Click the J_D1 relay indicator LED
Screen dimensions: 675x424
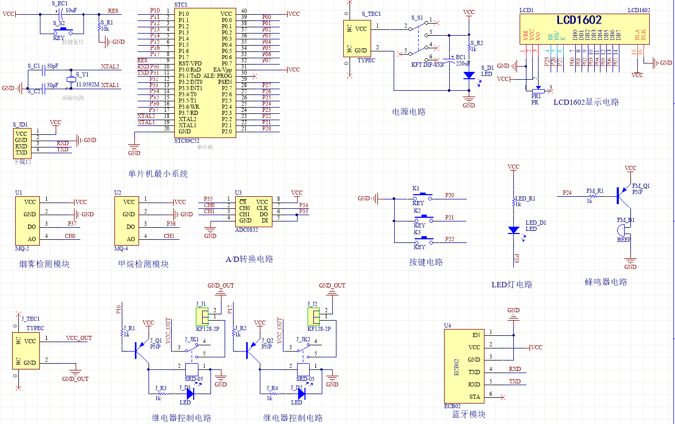189,393
